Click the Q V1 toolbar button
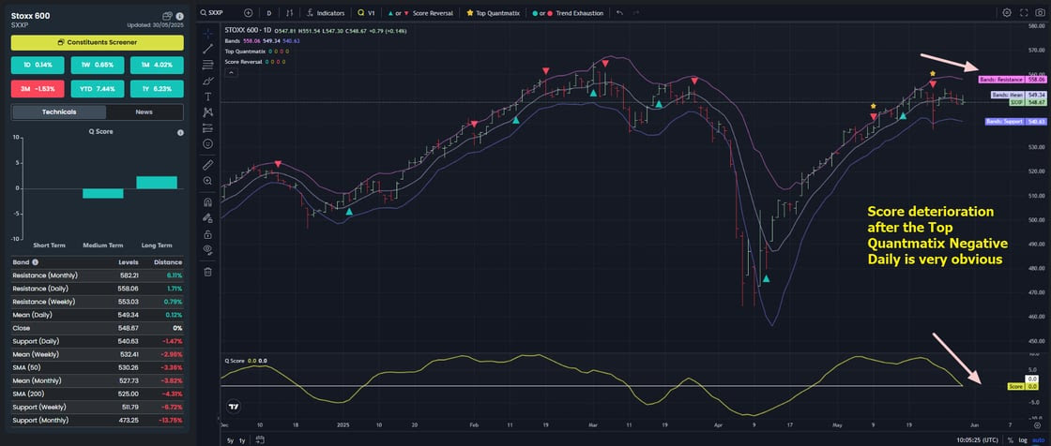This screenshot has width=1051, height=446. [367, 13]
